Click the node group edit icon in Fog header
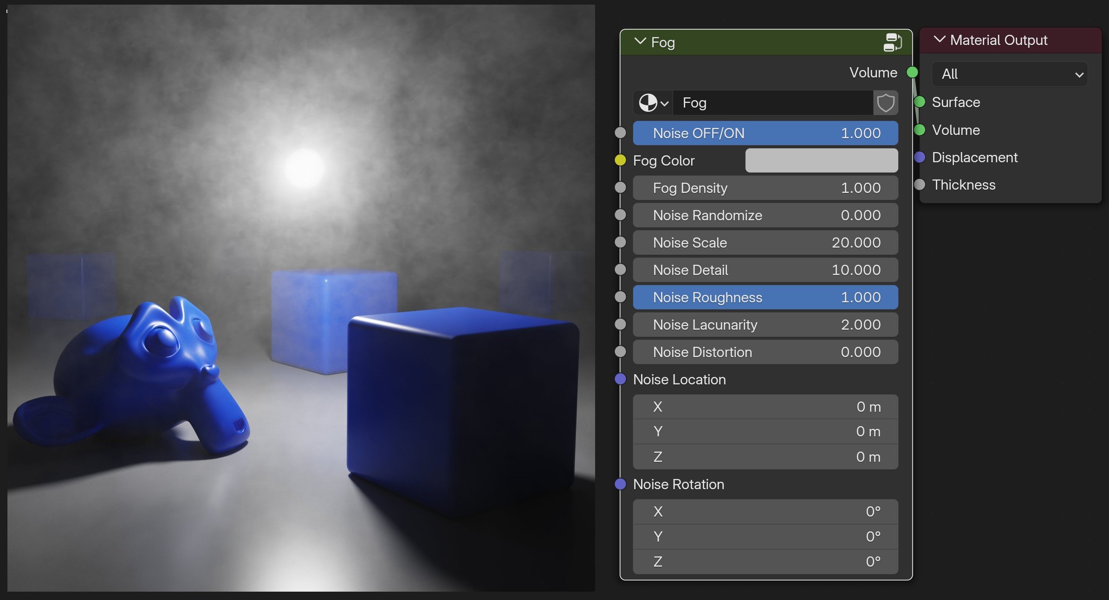This screenshot has height=600, width=1109. tap(892, 42)
